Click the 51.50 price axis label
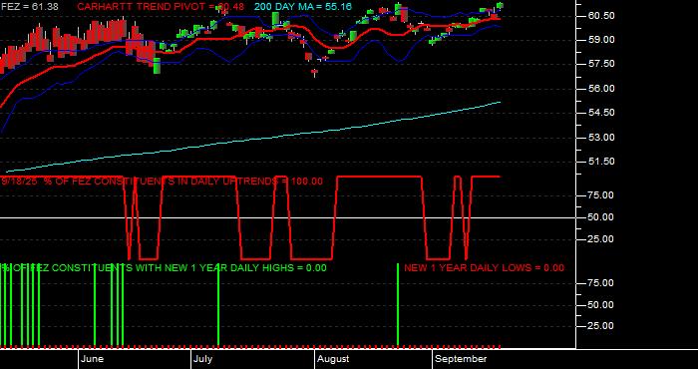This screenshot has height=369, width=698. click(x=601, y=162)
